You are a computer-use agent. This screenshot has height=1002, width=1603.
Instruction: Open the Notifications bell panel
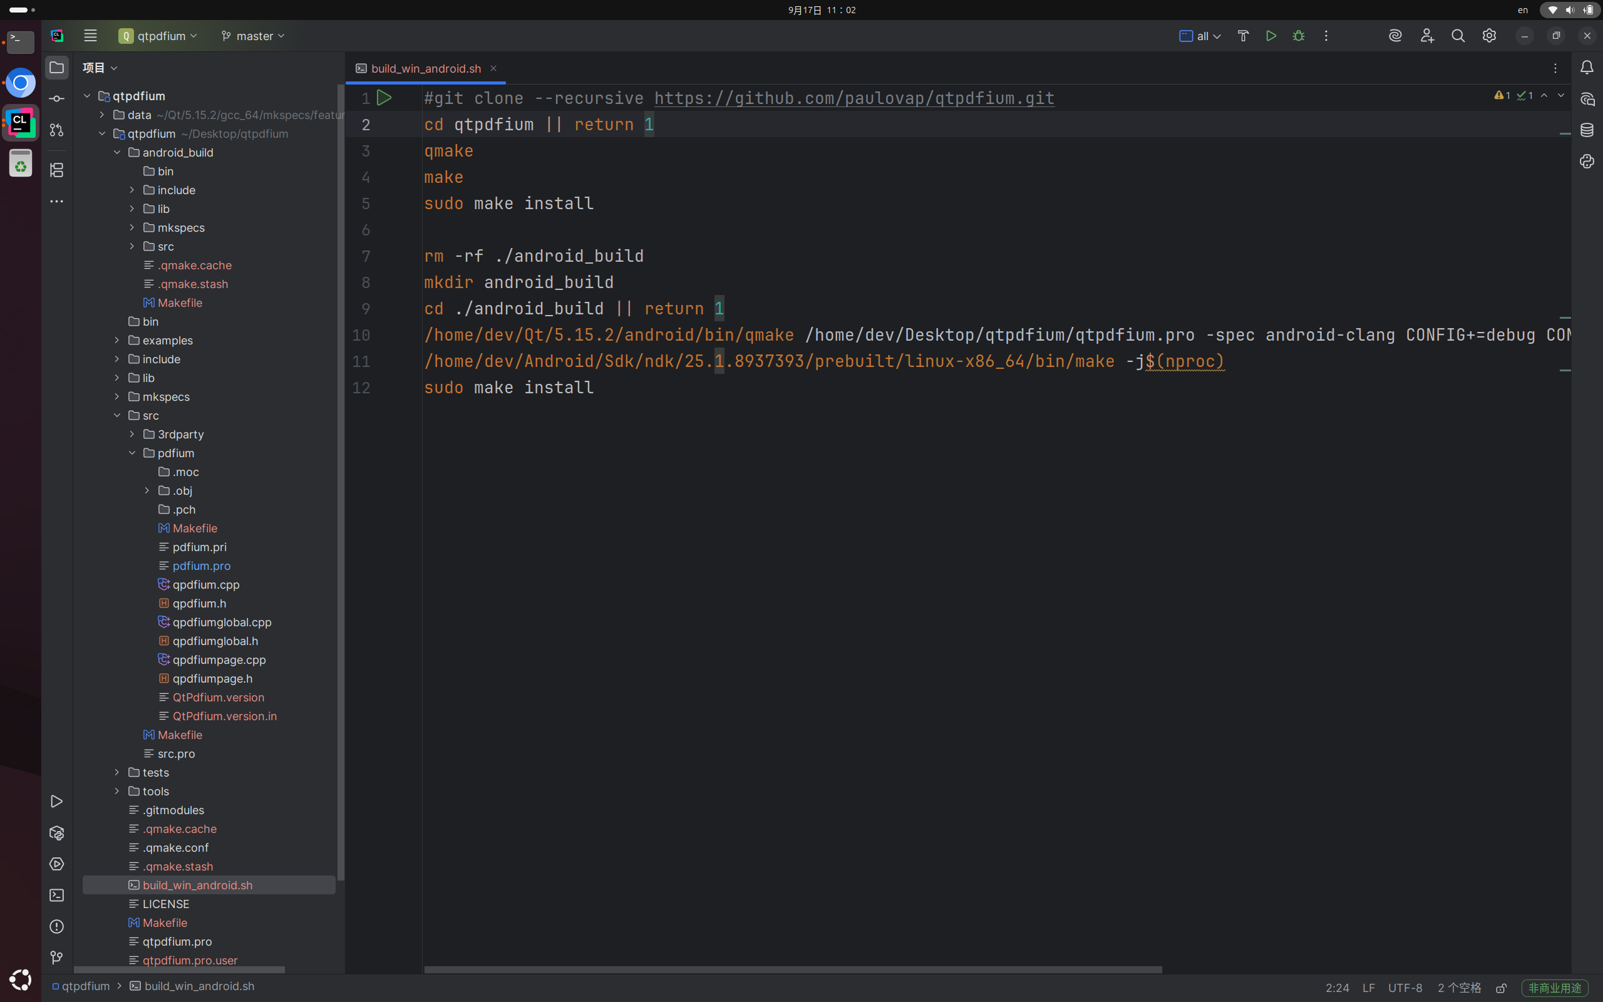coord(1587,68)
